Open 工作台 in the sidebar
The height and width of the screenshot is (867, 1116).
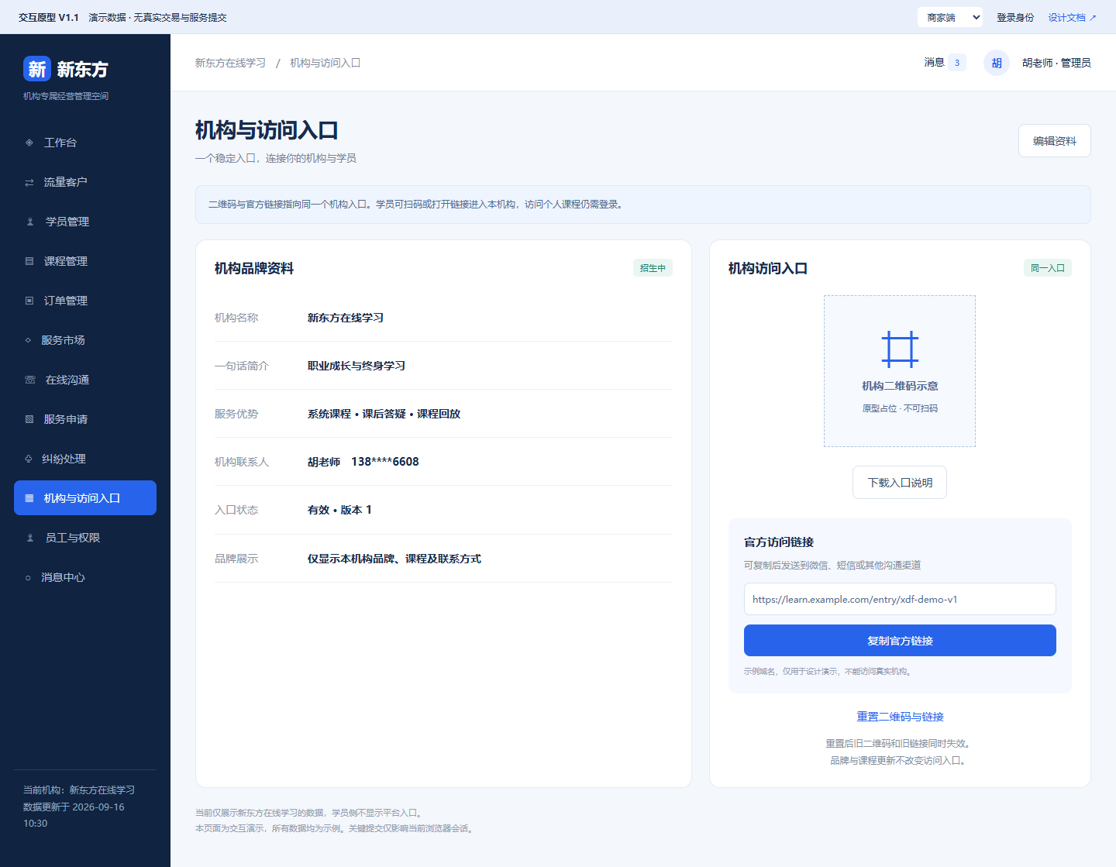pyautogui.click(x=85, y=143)
